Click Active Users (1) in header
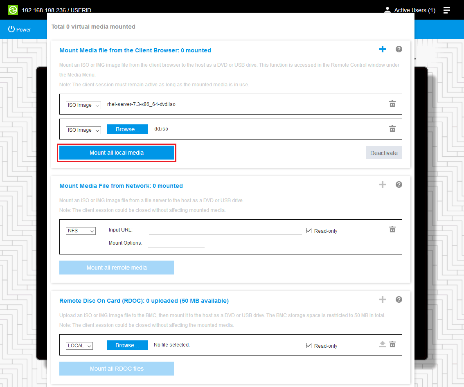The height and width of the screenshot is (387, 464). [410, 10]
